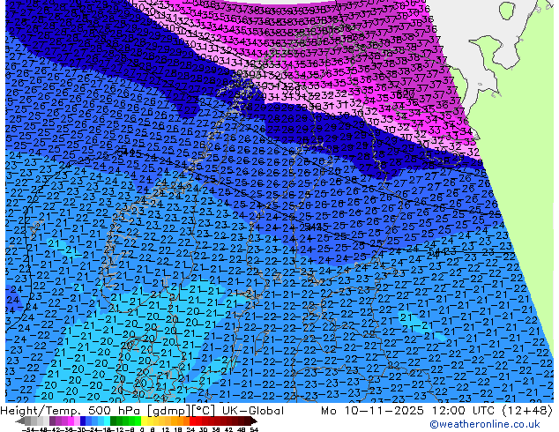The width and height of the screenshot is (559, 432).
Task: Click the Mo 10-11-2025 12:00 UTC date text
Action: click(408, 411)
